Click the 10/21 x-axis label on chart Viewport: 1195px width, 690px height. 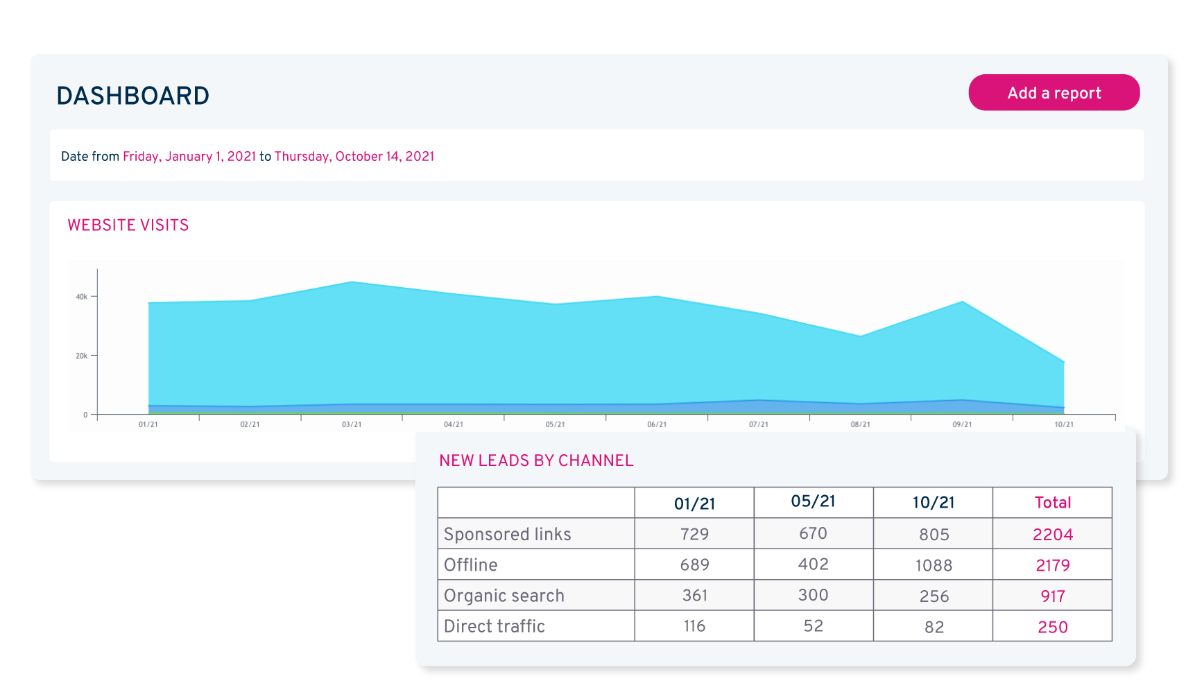(1064, 424)
